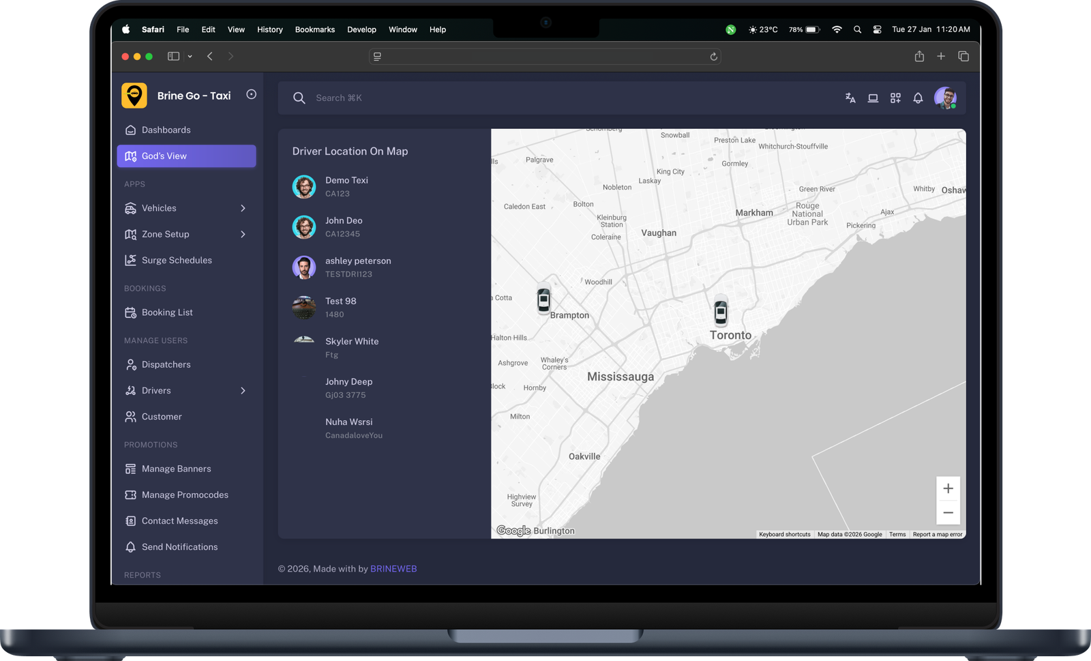The height and width of the screenshot is (661, 1091).
Task: Click the Zone Setup map icon
Action: (130, 234)
